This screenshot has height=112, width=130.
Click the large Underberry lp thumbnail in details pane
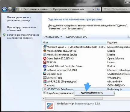pyautogui.click(x=50, y=106)
